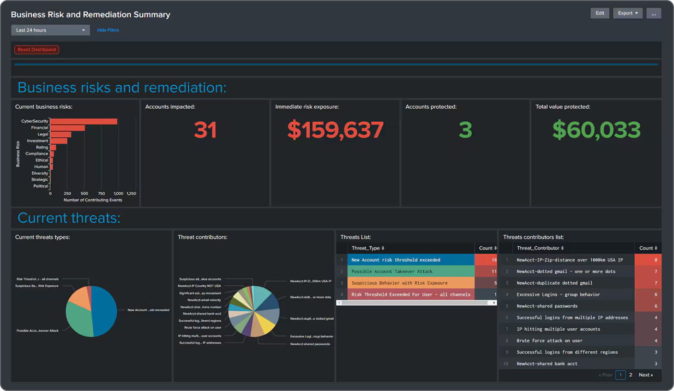Select 'Suspicious Behavior with Risk Exposure' row
The width and height of the screenshot is (674, 391).
[417, 283]
